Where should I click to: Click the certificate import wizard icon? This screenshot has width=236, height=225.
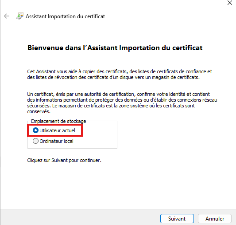20,16
